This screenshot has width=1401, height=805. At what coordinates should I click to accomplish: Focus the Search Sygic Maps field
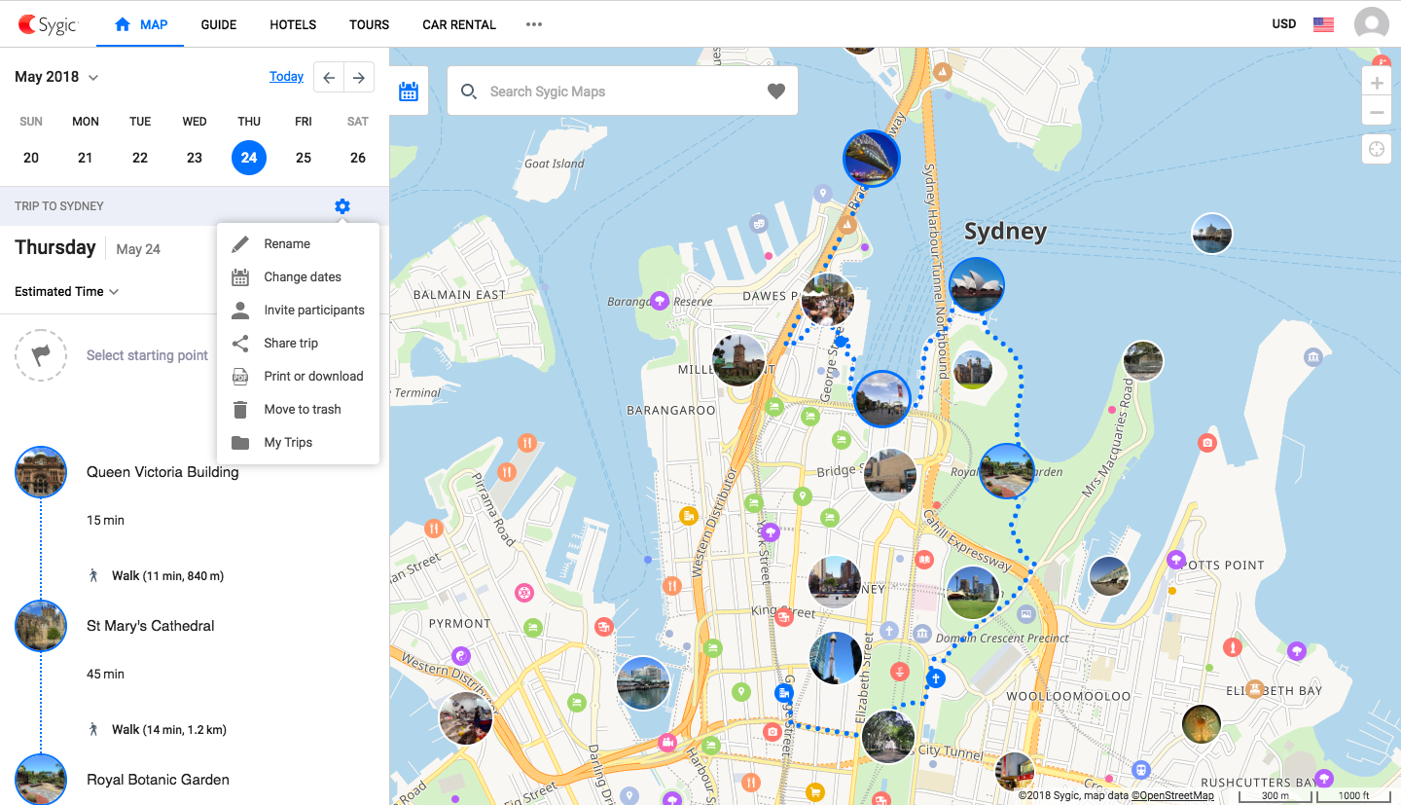623,91
